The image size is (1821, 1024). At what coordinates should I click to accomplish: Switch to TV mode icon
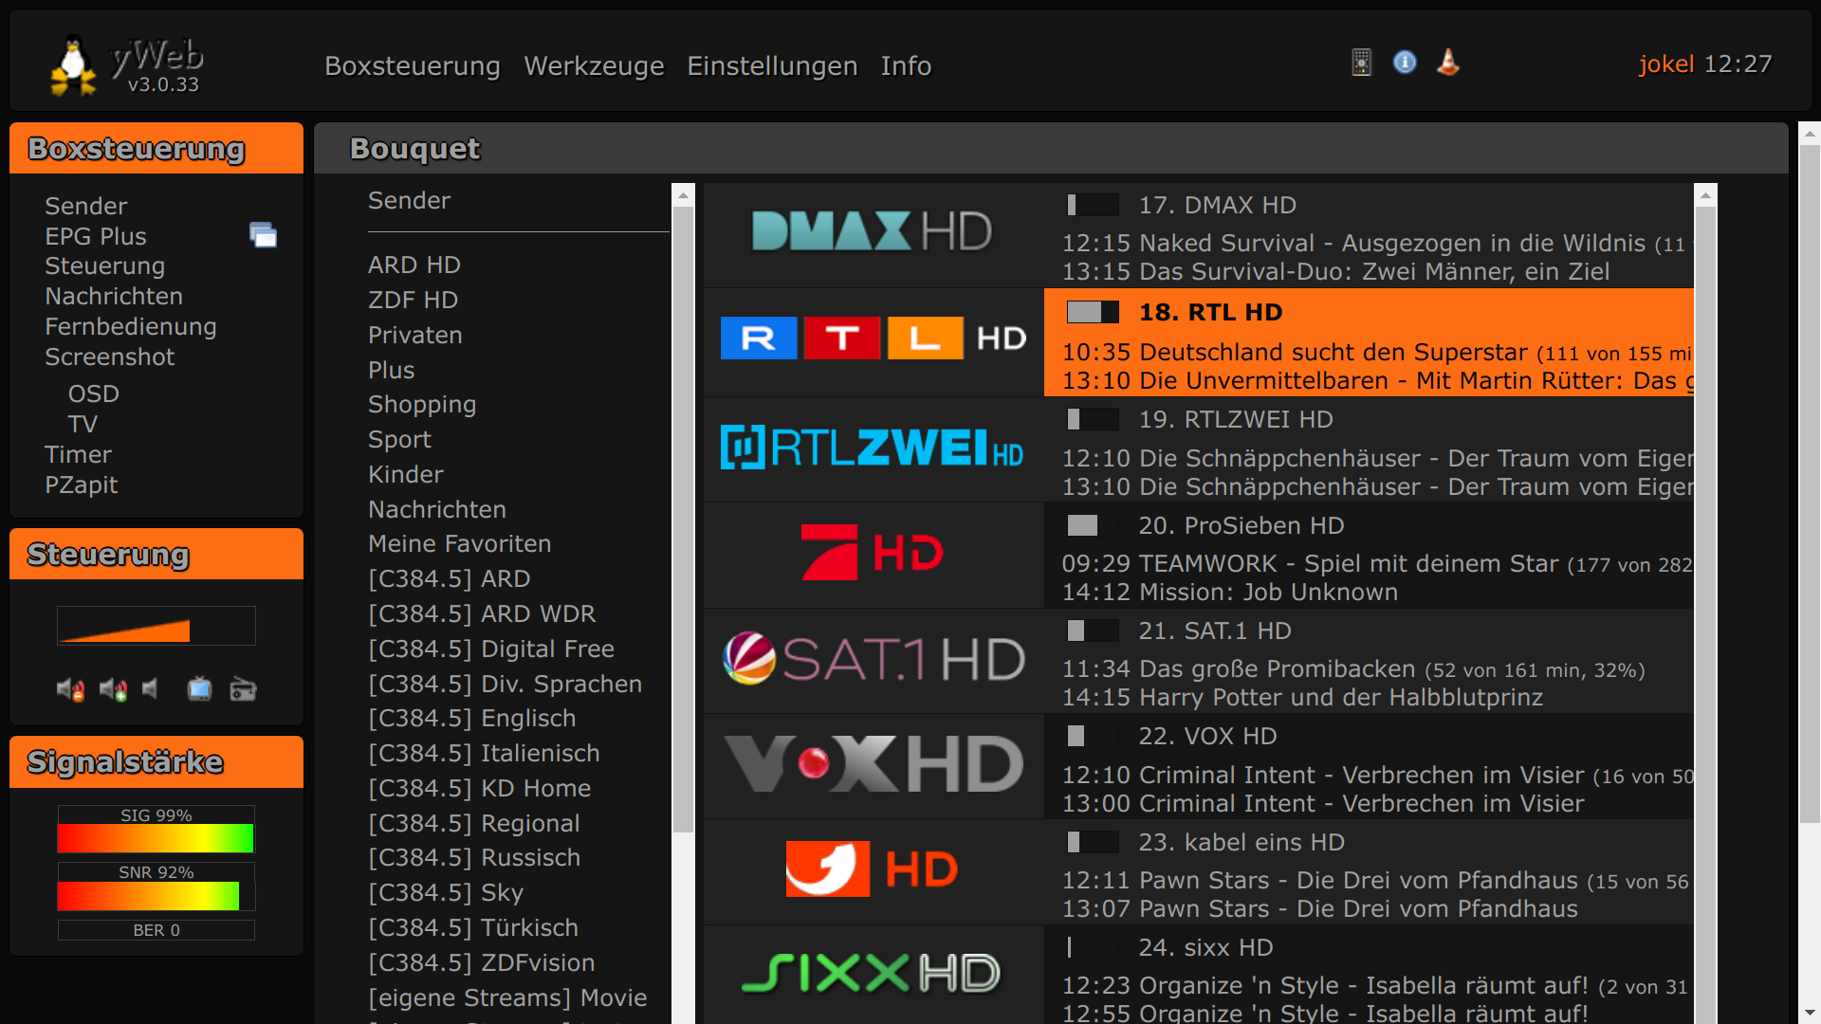point(199,689)
